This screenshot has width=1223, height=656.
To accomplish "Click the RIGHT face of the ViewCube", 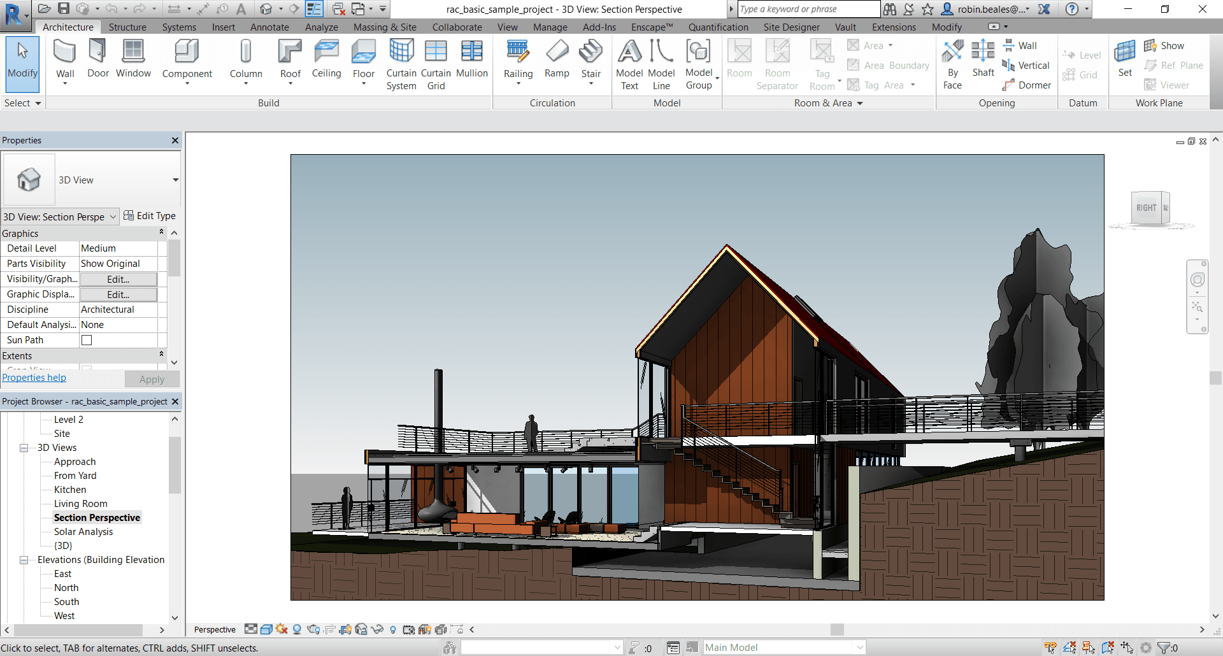I will click(x=1147, y=208).
